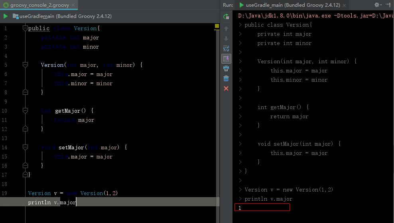Click 'public' keyword on line 1
This screenshot has width=394, height=223.
click(39, 28)
